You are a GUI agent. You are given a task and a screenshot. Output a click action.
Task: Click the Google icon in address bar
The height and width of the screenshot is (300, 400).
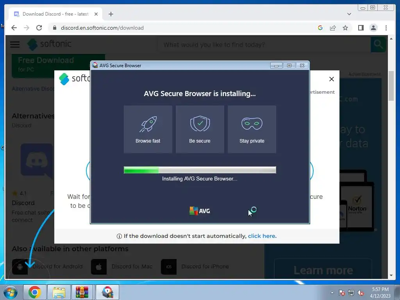coord(320,28)
